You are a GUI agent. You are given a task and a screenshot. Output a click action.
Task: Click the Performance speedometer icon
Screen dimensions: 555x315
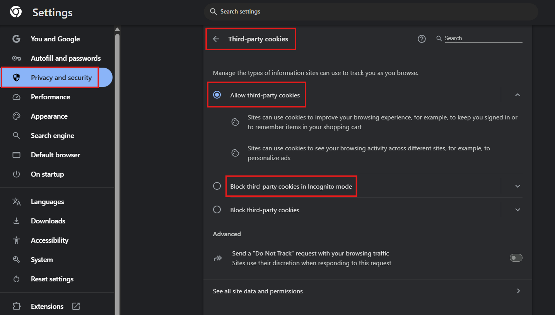pyautogui.click(x=16, y=97)
